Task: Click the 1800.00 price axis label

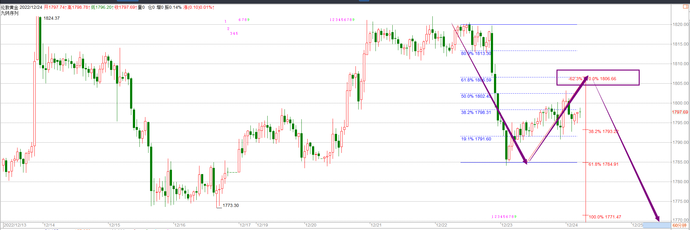Action: click(680, 103)
